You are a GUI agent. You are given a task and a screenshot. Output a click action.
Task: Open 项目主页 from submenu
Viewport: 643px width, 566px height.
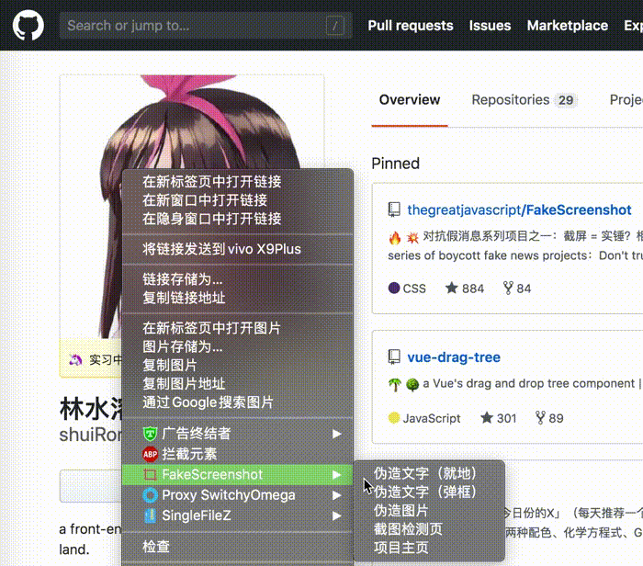click(429, 547)
